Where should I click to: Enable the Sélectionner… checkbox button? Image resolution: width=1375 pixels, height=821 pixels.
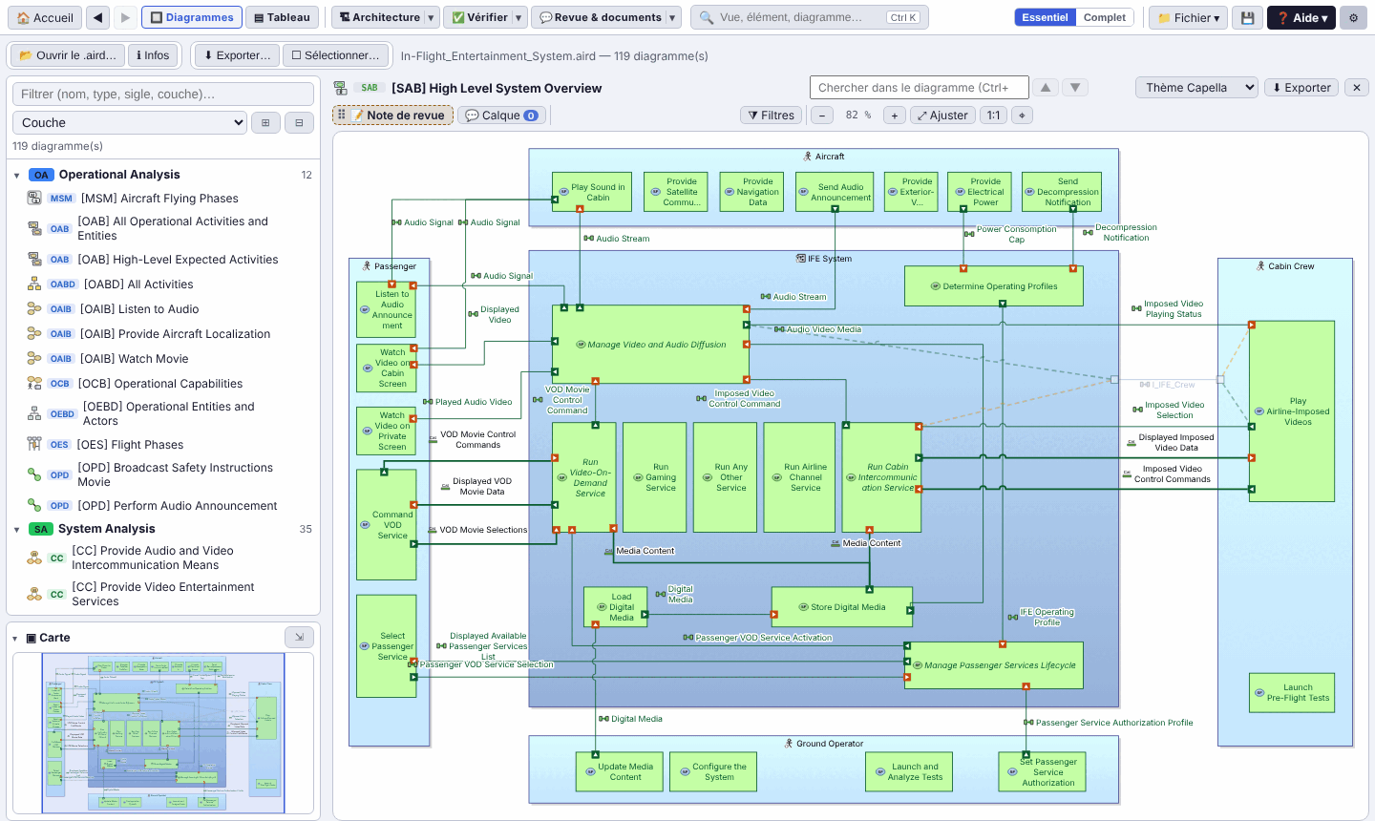(336, 55)
